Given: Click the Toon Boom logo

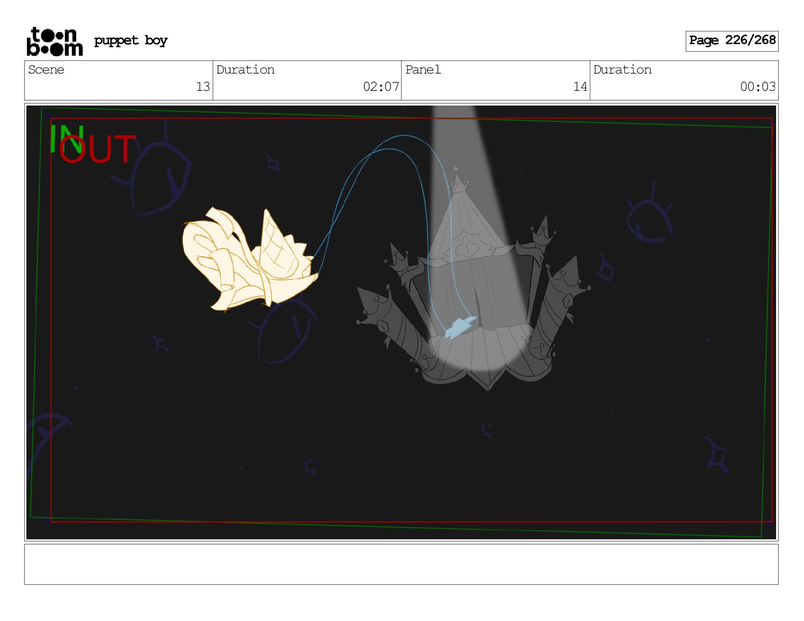Looking at the screenshot, I should tap(54, 41).
